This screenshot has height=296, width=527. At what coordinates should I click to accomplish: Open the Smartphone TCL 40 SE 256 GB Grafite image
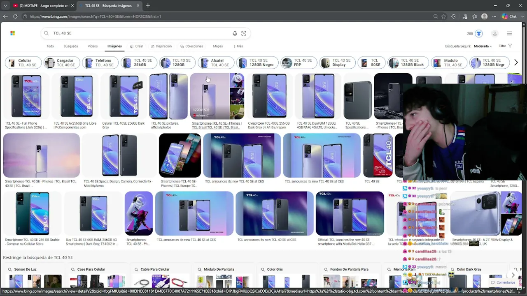[x=32, y=213]
